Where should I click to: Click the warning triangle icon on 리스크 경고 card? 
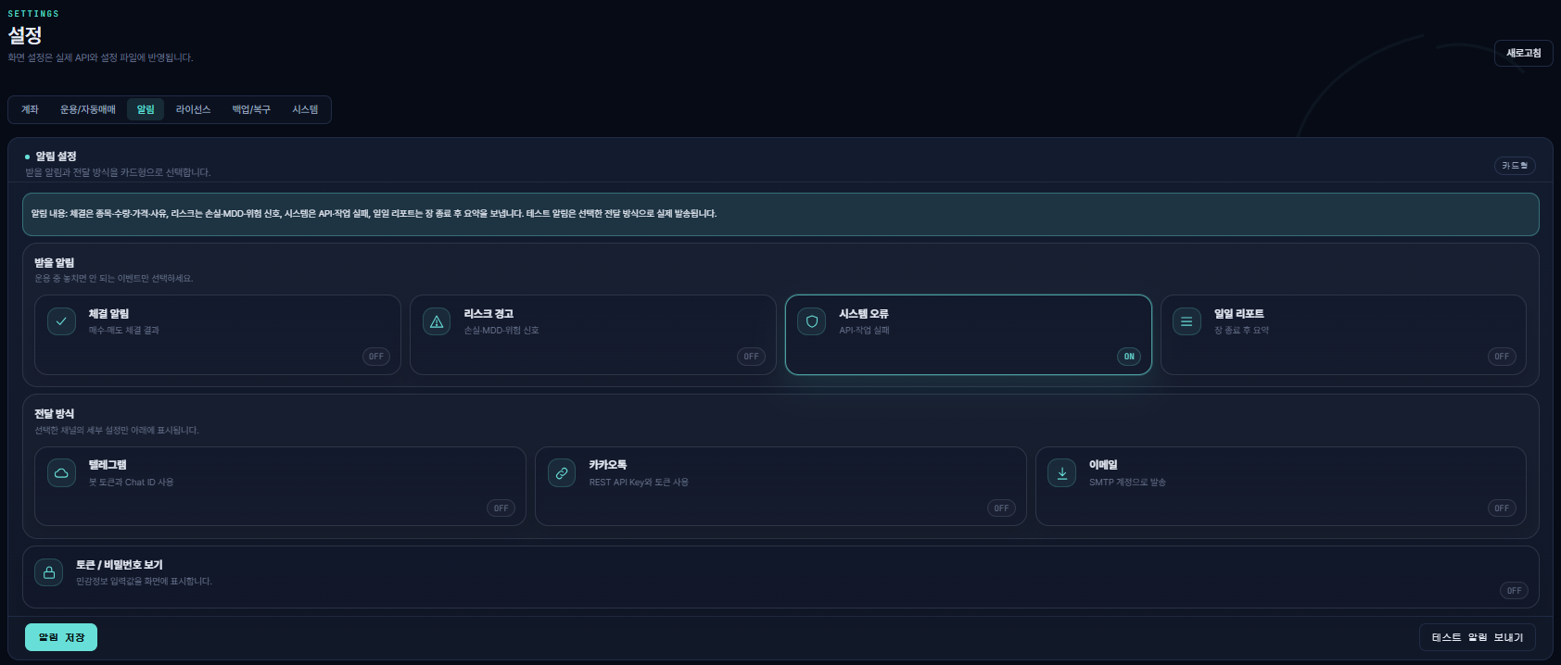[437, 321]
